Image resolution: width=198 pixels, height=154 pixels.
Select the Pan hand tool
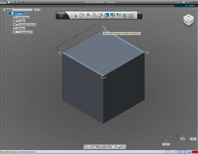click(94, 147)
